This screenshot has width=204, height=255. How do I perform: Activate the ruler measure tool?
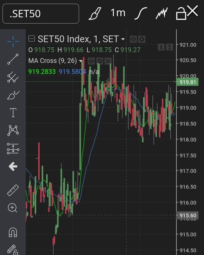[x=13, y=190]
